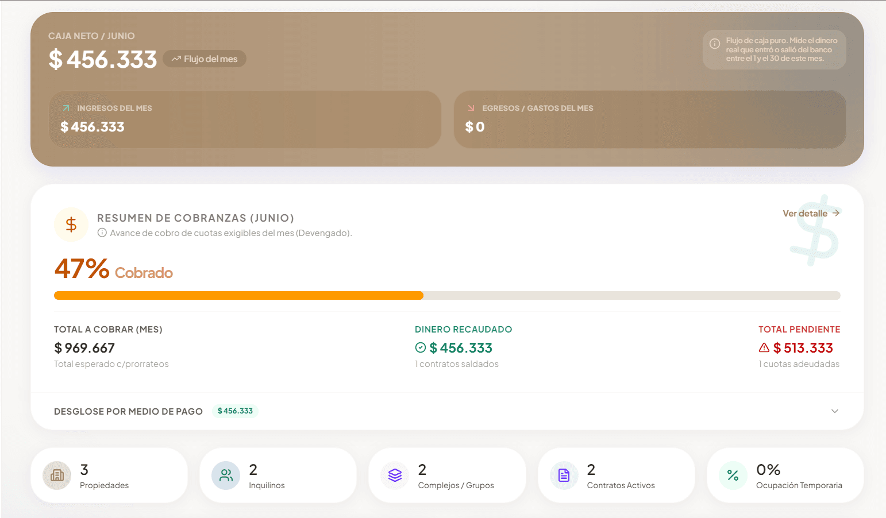Viewport: 886px width, 518px height.
Task: Click the Caja Neto amount $ 456.333
Action: click(103, 59)
